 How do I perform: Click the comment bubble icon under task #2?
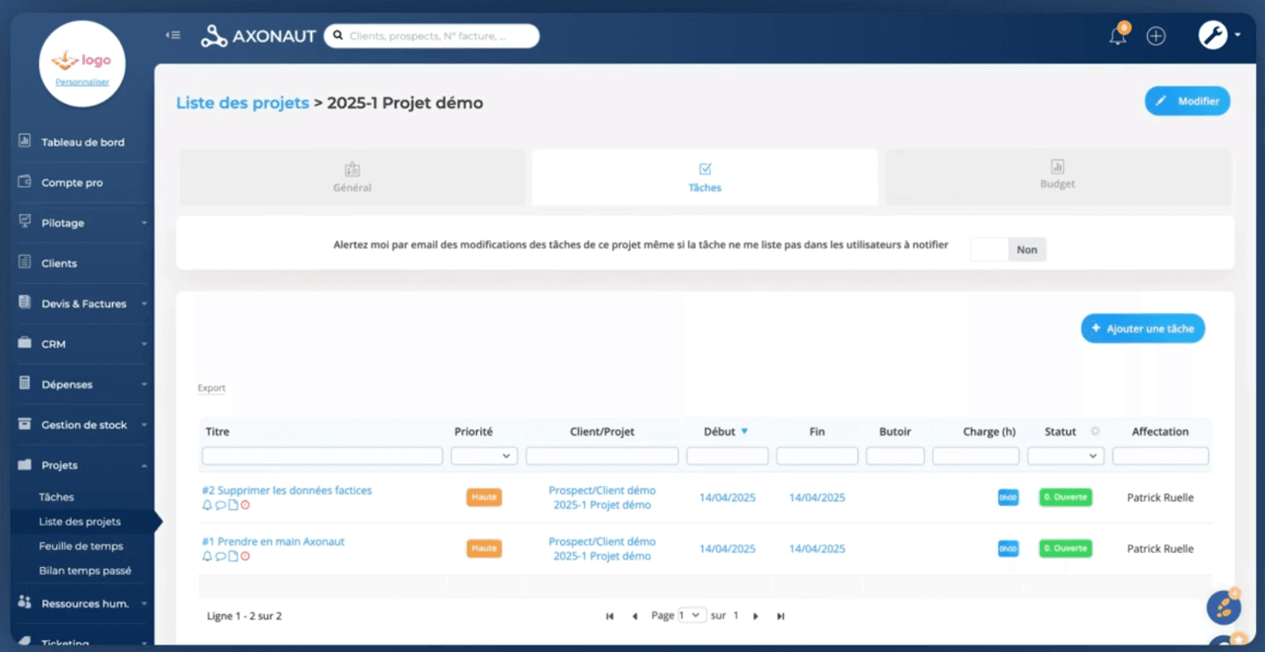(220, 505)
